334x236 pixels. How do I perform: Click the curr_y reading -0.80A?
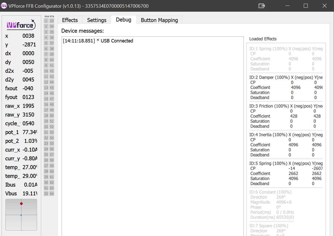[x=30, y=158]
